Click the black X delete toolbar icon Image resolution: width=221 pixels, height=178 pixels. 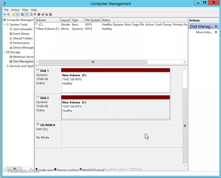point(35,14)
